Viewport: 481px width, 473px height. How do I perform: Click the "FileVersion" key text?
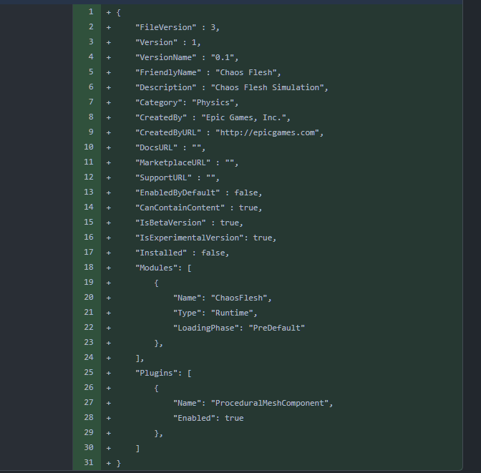tap(165, 27)
